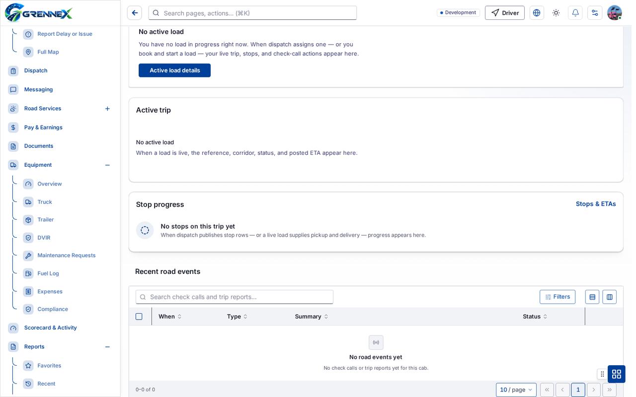The width and height of the screenshot is (636, 397).
Task: Open the notifications bell icon
Action: tap(575, 13)
